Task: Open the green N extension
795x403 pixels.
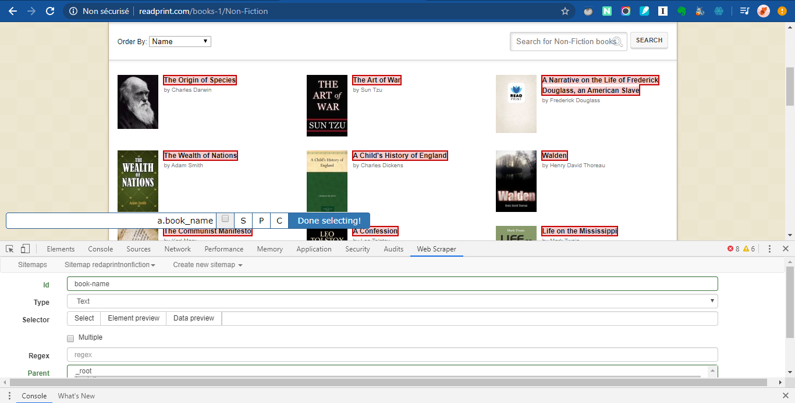Action: point(607,11)
